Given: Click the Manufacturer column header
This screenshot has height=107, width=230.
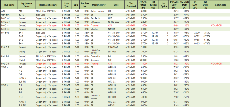Looking at the screenshot, I should [99, 5].
